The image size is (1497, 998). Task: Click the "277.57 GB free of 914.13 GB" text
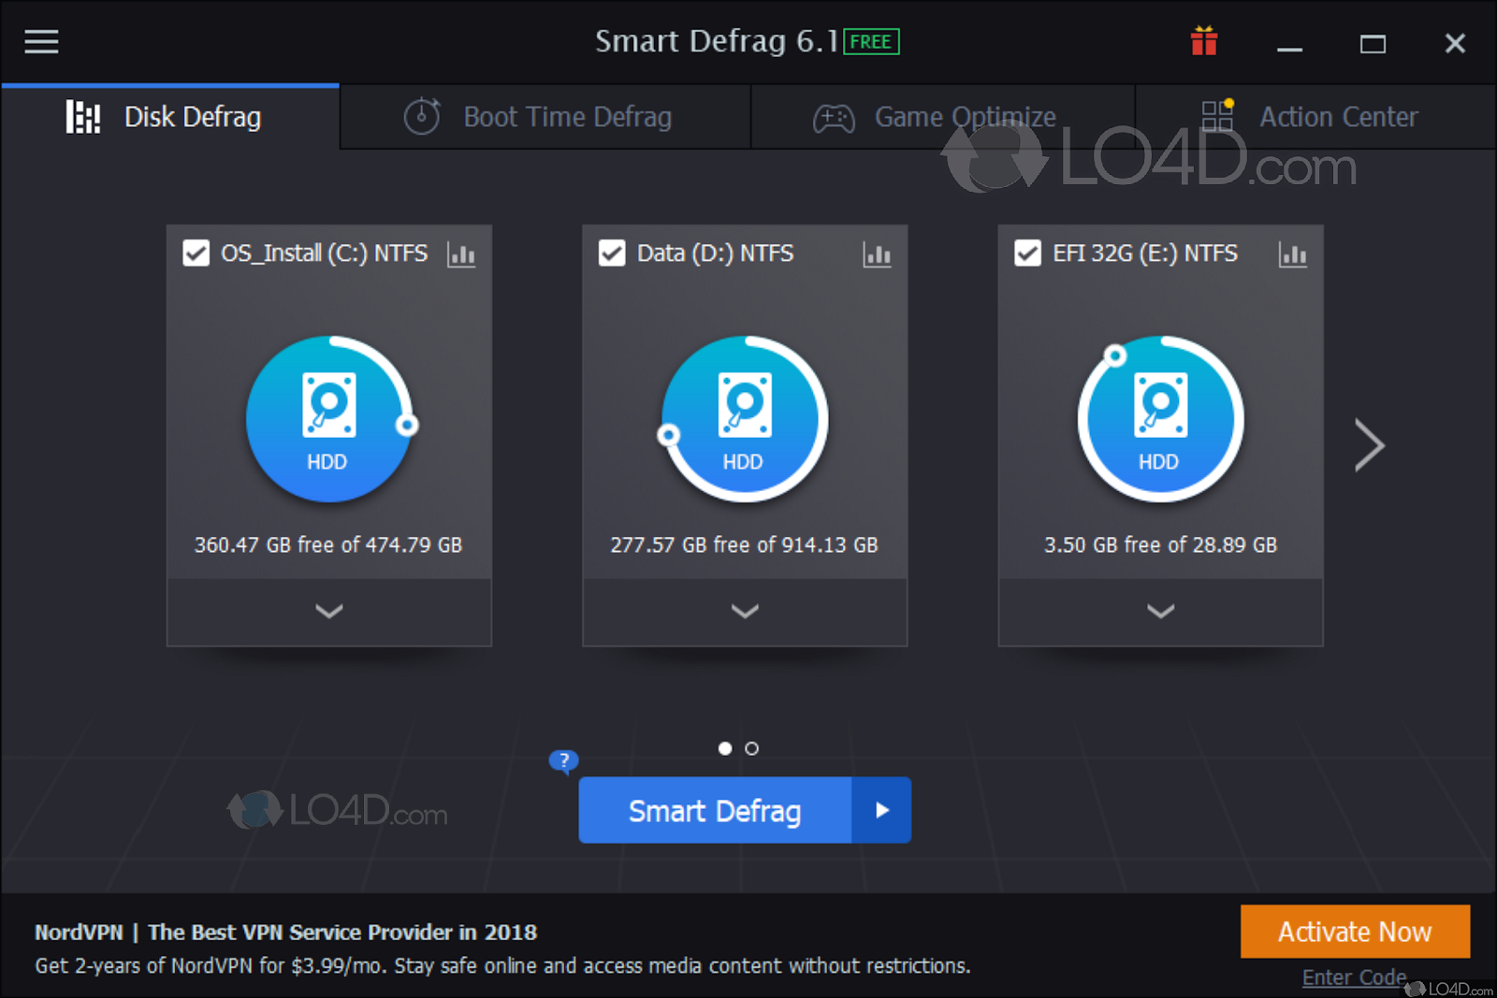pyautogui.click(x=745, y=544)
